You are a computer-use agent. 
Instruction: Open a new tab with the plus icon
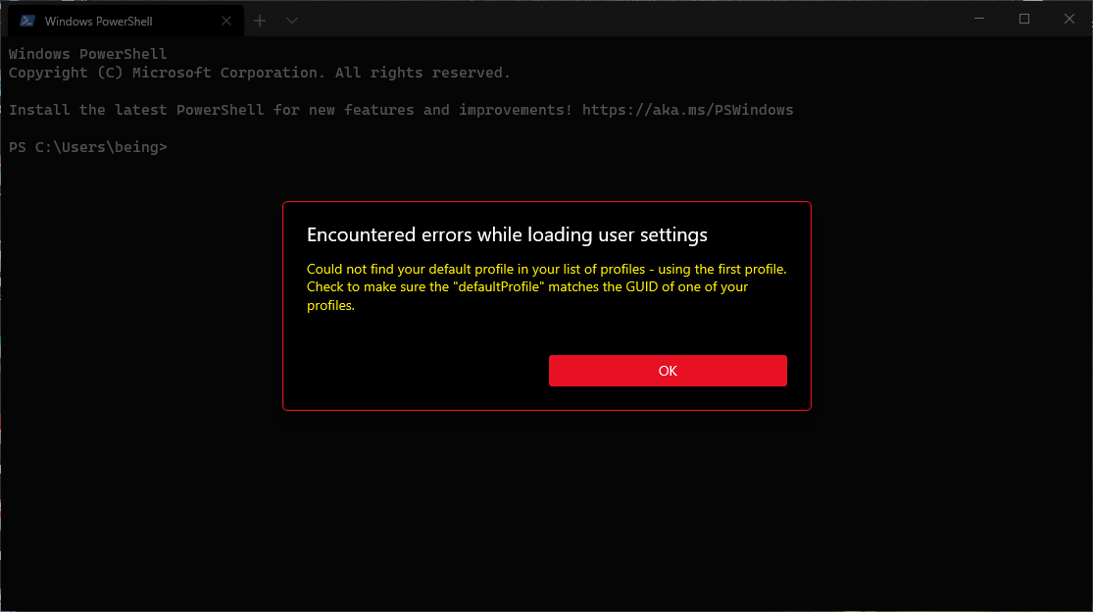tap(260, 21)
